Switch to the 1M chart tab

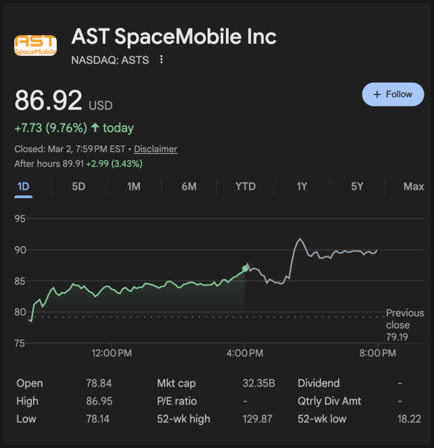(x=134, y=186)
